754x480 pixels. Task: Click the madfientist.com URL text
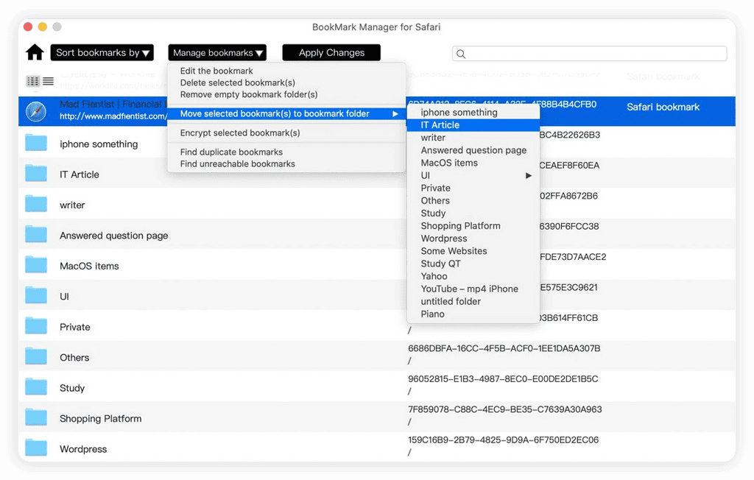pos(113,116)
